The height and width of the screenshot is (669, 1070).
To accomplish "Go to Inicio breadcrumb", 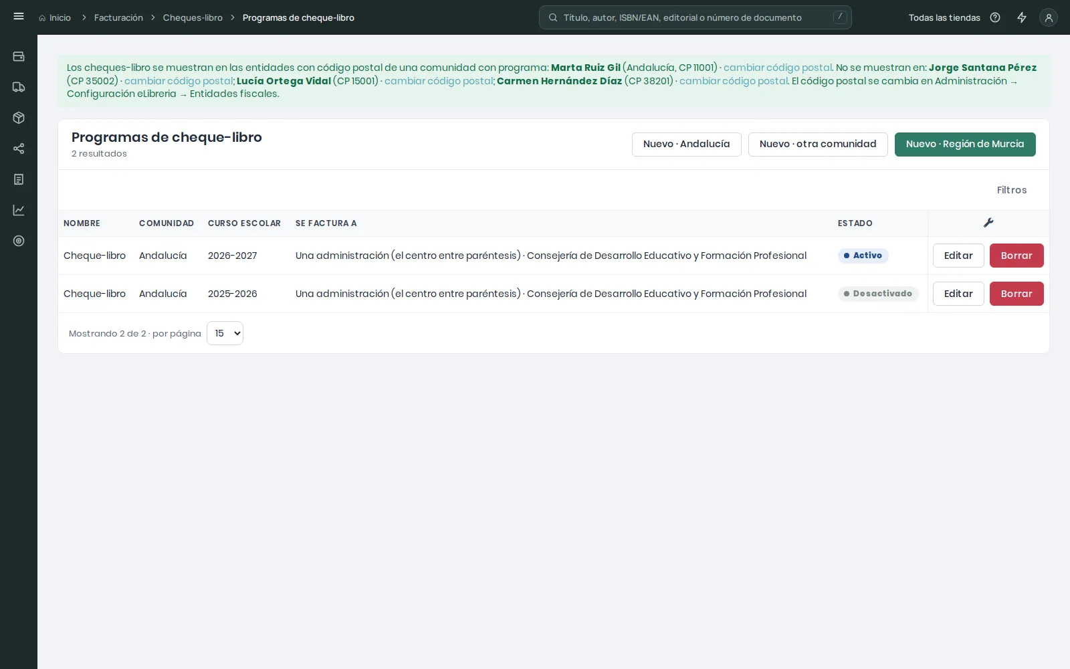I will [55, 17].
